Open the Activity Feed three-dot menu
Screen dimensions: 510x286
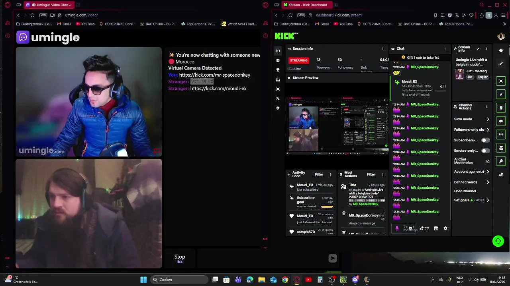[331, 174]
